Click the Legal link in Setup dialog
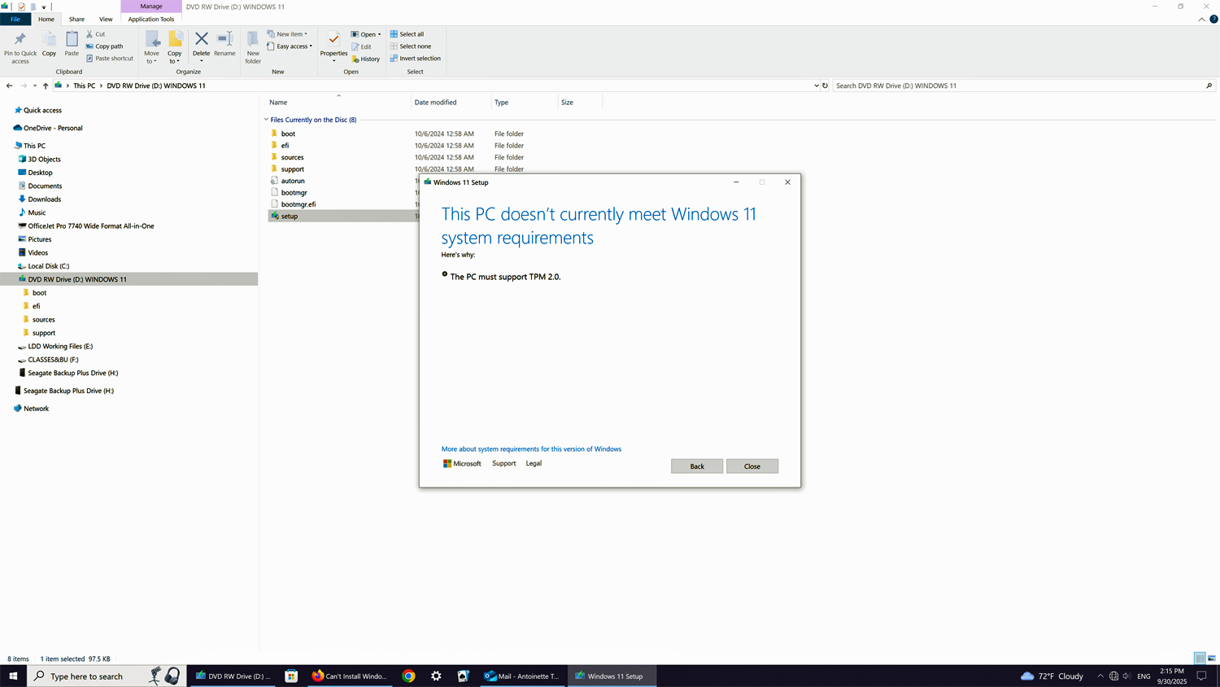 coord(534,463)
